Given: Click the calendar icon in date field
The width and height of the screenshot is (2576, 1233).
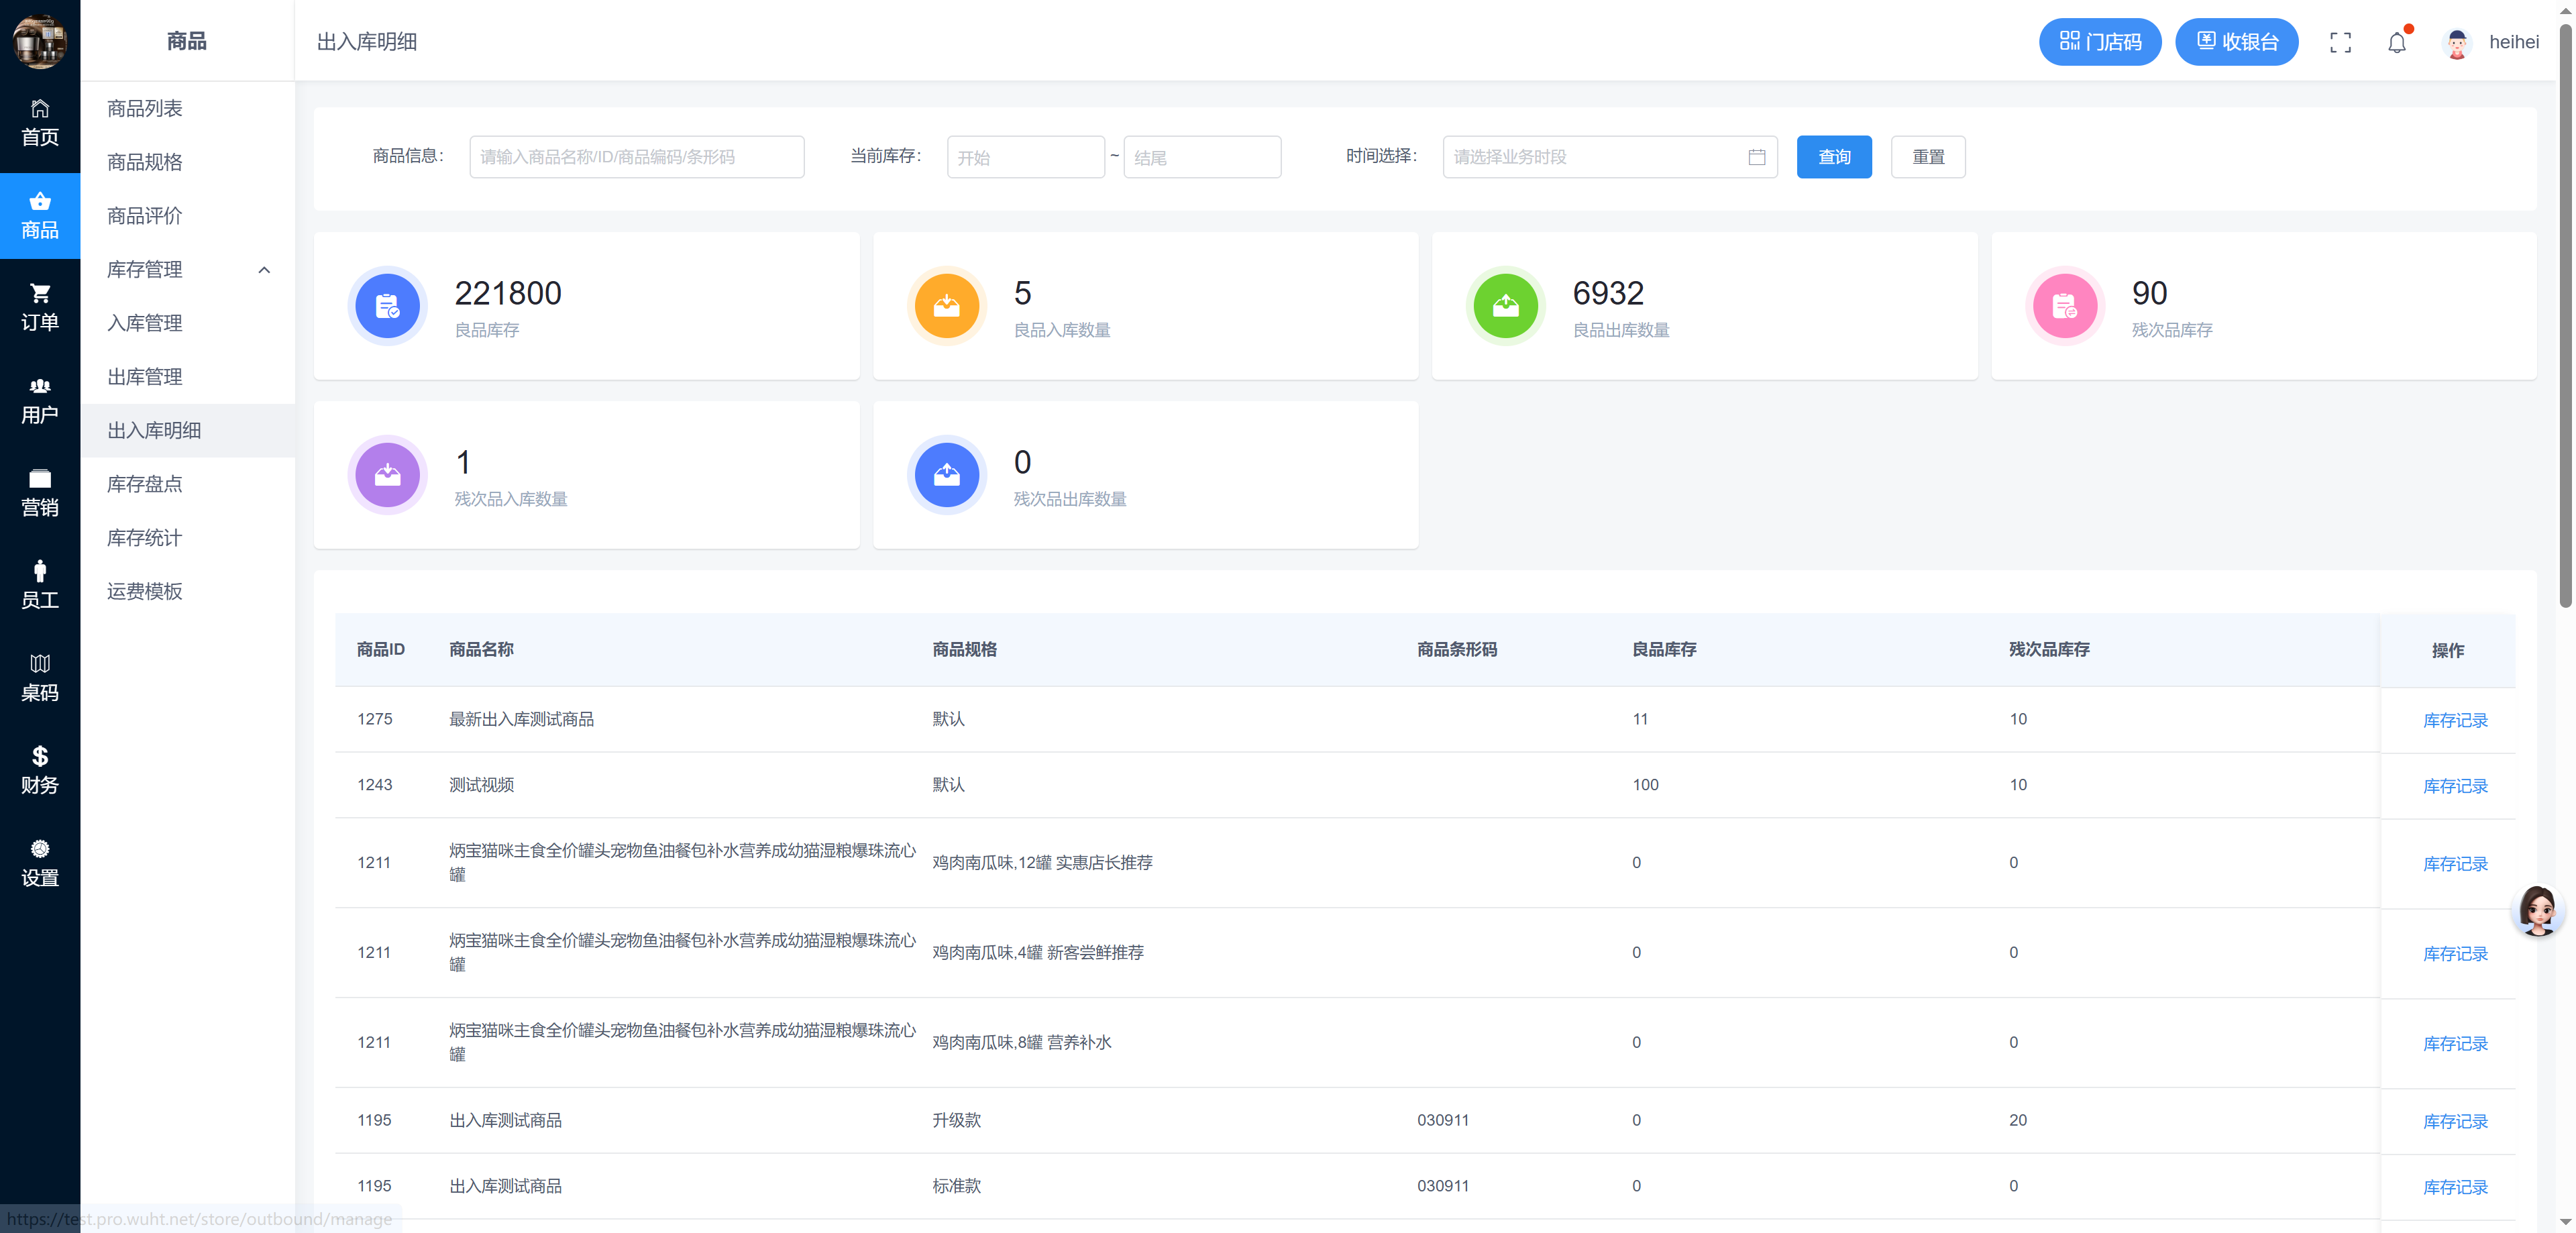Looking at the screenshot, I should pos(1756,157).
